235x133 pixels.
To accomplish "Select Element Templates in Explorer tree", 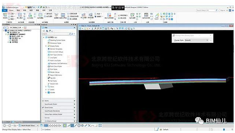I will (56, 49).
